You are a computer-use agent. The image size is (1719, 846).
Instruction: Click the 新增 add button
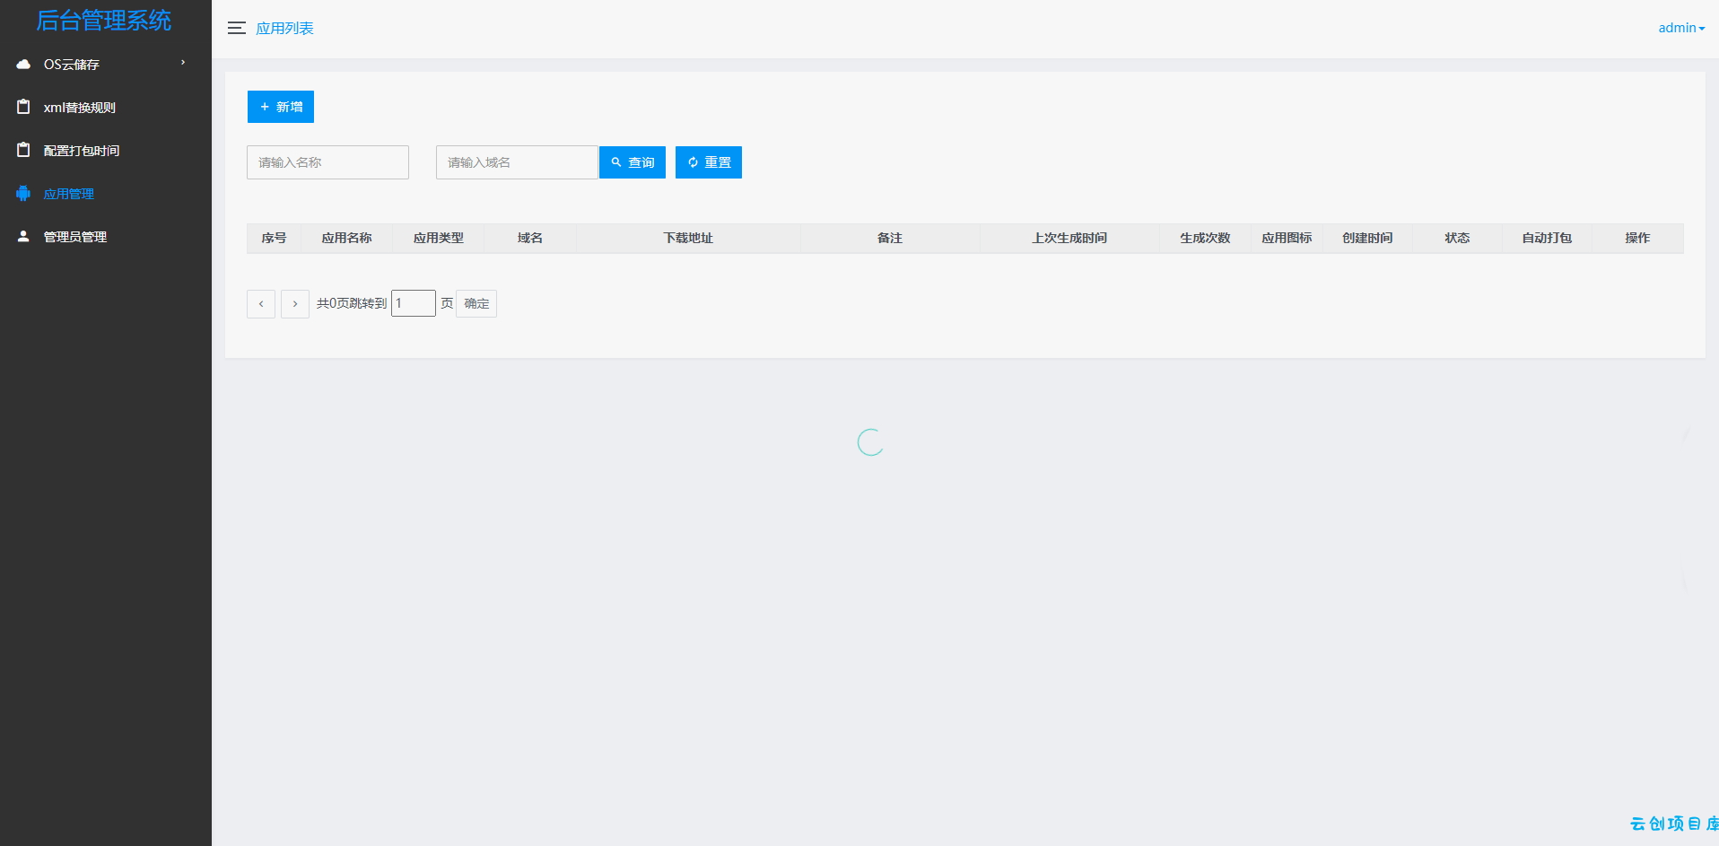[x=281, y=107]
